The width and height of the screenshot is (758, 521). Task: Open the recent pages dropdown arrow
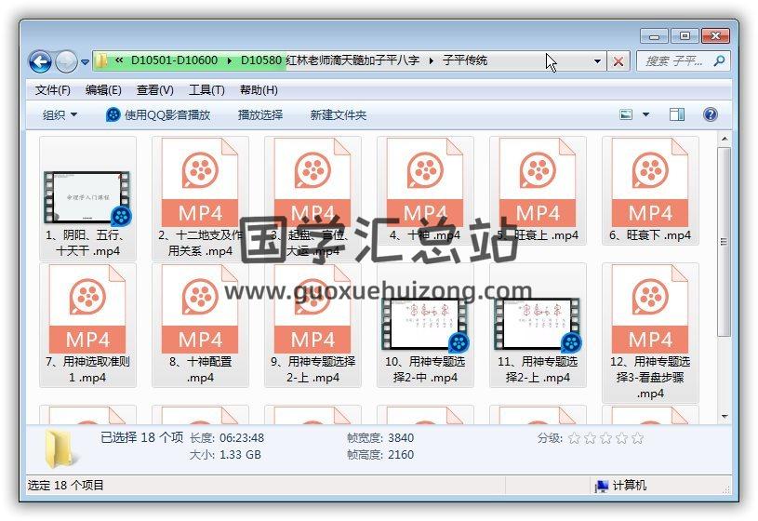85,62
